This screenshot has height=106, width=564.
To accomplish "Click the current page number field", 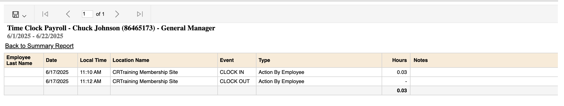I will (x=87, y=14).
